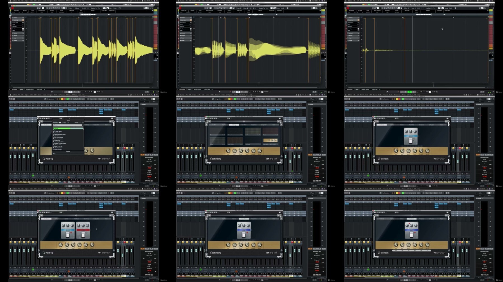
Task: Toggle plugin bypass button in 00:15:37 amp rack header
Action: [38, 118]
